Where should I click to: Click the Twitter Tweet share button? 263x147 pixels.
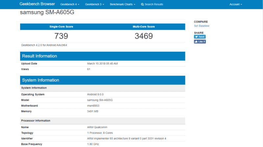pyautogui.click(x=200, y=37)
